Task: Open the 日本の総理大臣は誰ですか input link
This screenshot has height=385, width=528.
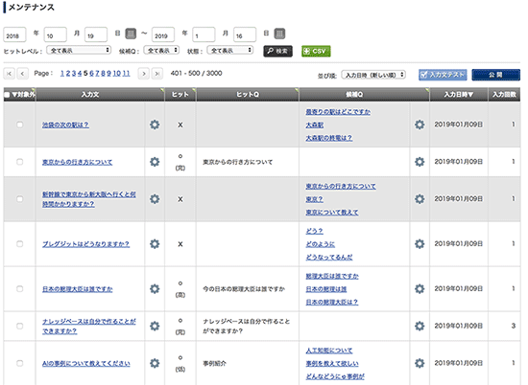Action: point(78,289)
